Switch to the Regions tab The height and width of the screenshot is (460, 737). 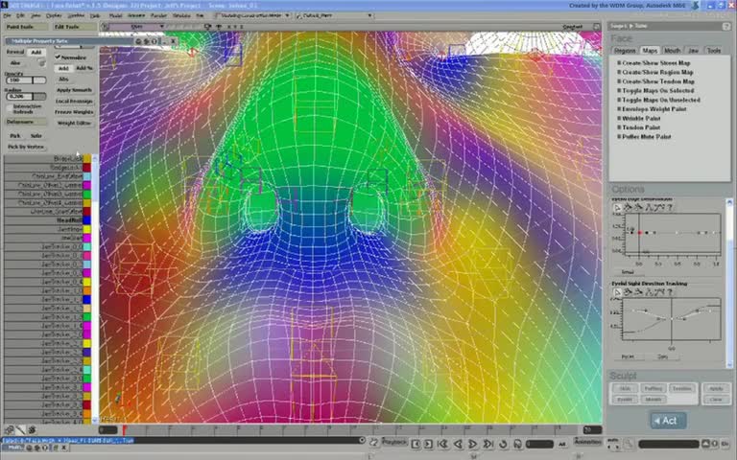point(625,50)
